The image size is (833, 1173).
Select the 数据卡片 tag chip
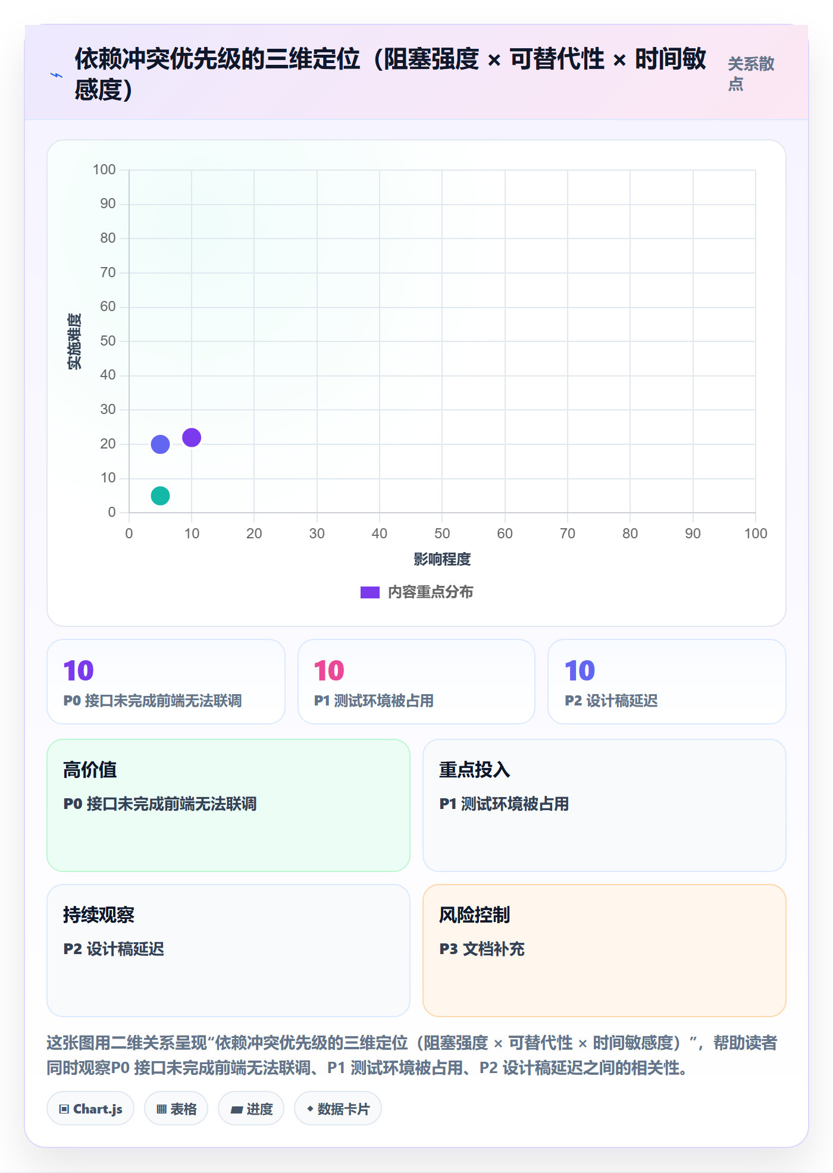click(x=338, y=1109)
